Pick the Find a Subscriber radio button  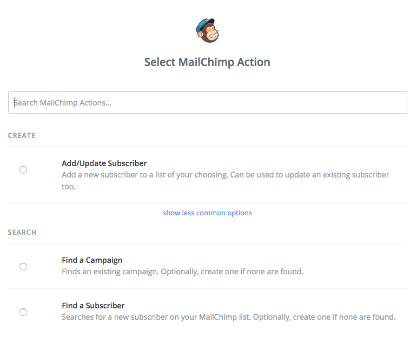click(x=23, y=312)
